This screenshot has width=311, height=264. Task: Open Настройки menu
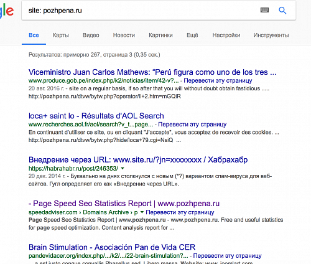(226, 35)
